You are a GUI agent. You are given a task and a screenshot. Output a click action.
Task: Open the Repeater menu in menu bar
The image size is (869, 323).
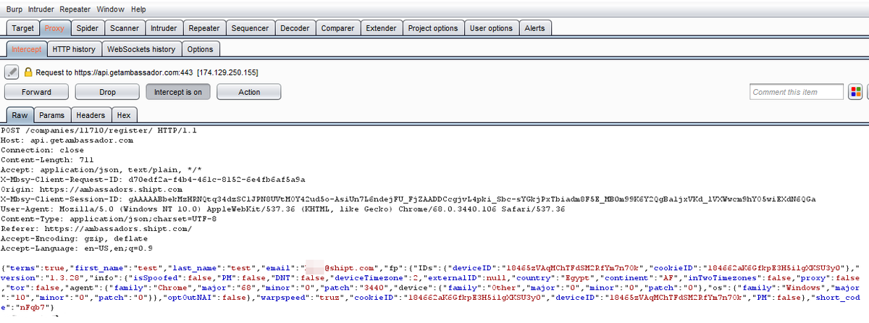[x=75, y=9]
